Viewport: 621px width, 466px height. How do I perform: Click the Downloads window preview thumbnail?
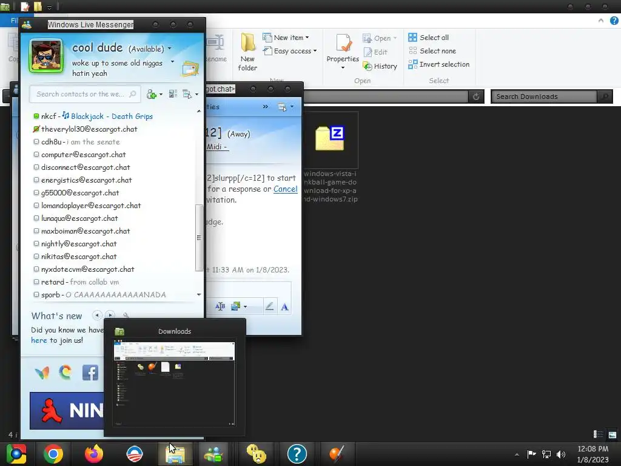click(x=174, y=383)
